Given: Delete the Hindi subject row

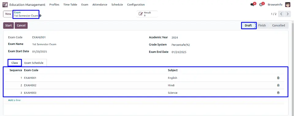Looking at the screenshot, I should (278, 85).
